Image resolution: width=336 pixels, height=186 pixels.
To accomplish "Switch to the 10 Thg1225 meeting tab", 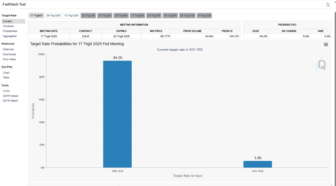I will (x=71, y=16).
